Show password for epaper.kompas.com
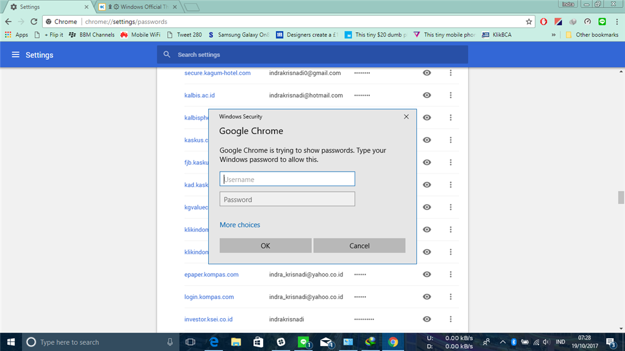The image size is (625, 351). click(x=427, y=274)
